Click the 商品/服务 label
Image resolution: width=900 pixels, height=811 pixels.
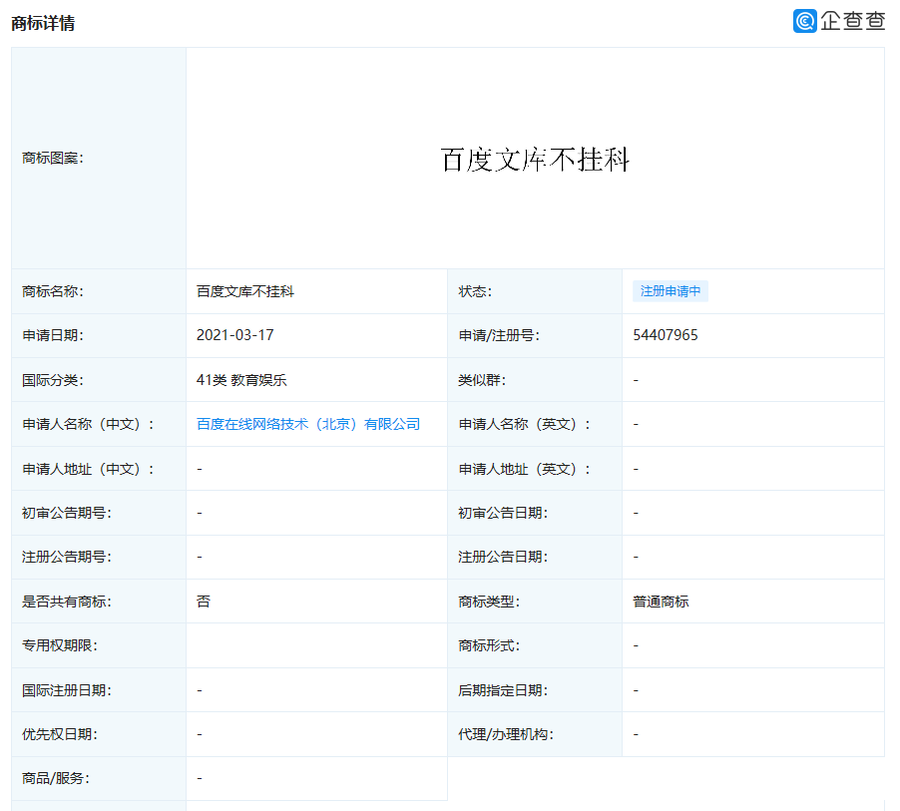pos(56,778)
